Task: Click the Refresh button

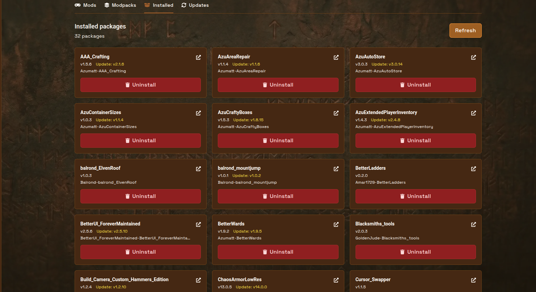Action: point(465,30)
